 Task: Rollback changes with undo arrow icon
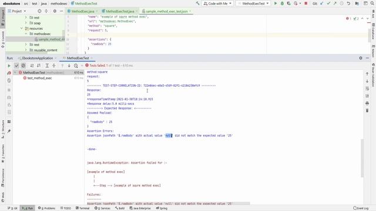pos(348,4)
